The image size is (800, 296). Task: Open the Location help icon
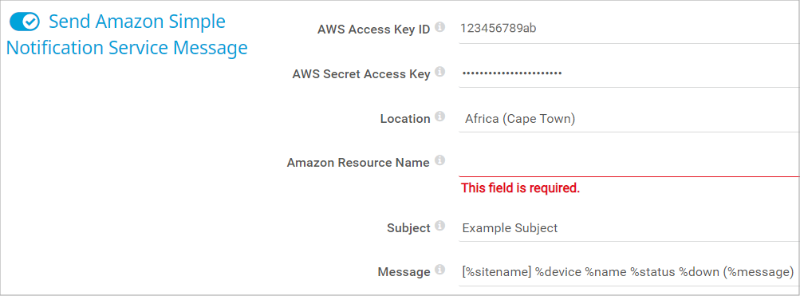[x=439, y=116]
